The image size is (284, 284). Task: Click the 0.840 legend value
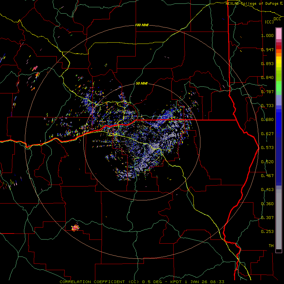pyautogui.click(x=267, y=78)
